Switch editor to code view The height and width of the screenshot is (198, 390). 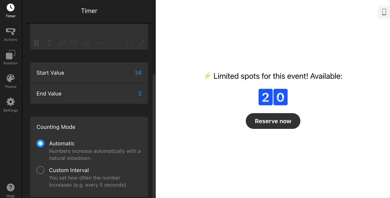129,43
